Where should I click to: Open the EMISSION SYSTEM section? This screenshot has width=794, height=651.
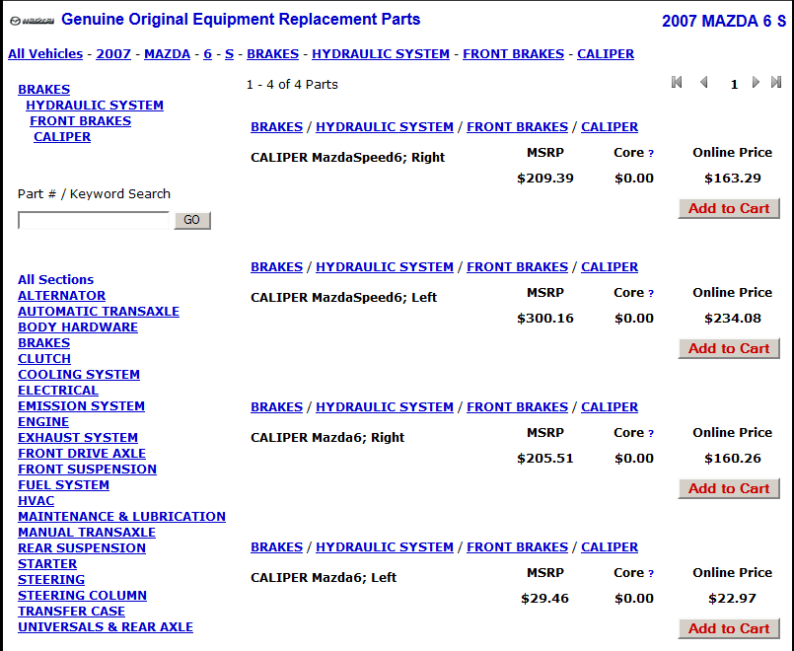[82, 406]
